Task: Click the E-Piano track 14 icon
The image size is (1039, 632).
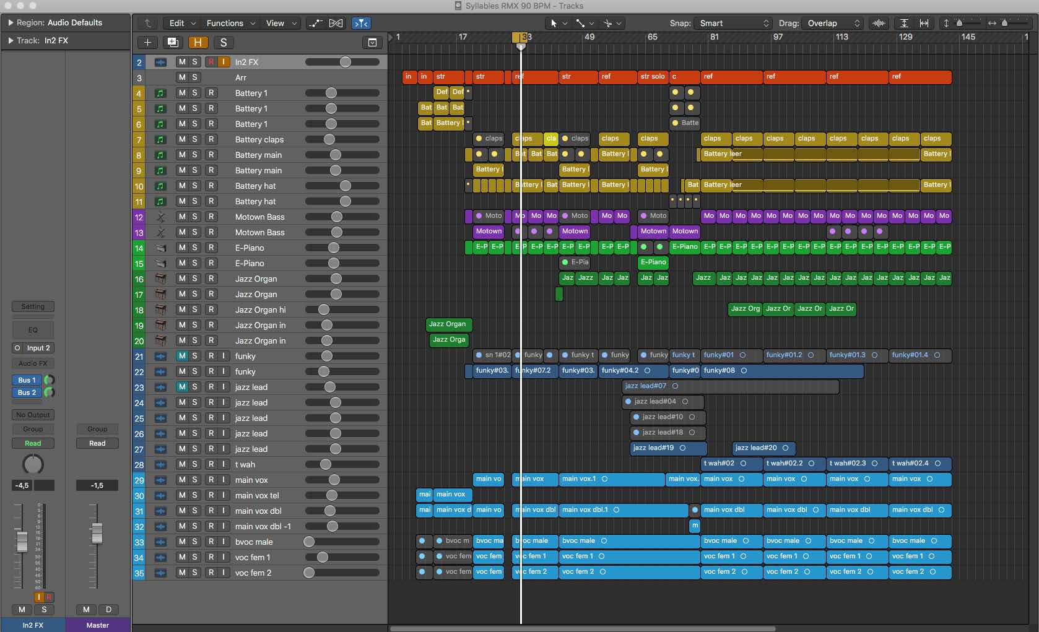Action: [160, 248]
